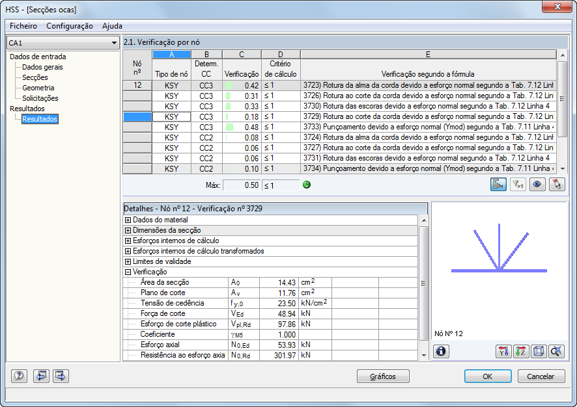Image resolution: width=577 pixels, height=407 pixels.
Task: Click Dados de entrada tree node
Action: point(38,57)
